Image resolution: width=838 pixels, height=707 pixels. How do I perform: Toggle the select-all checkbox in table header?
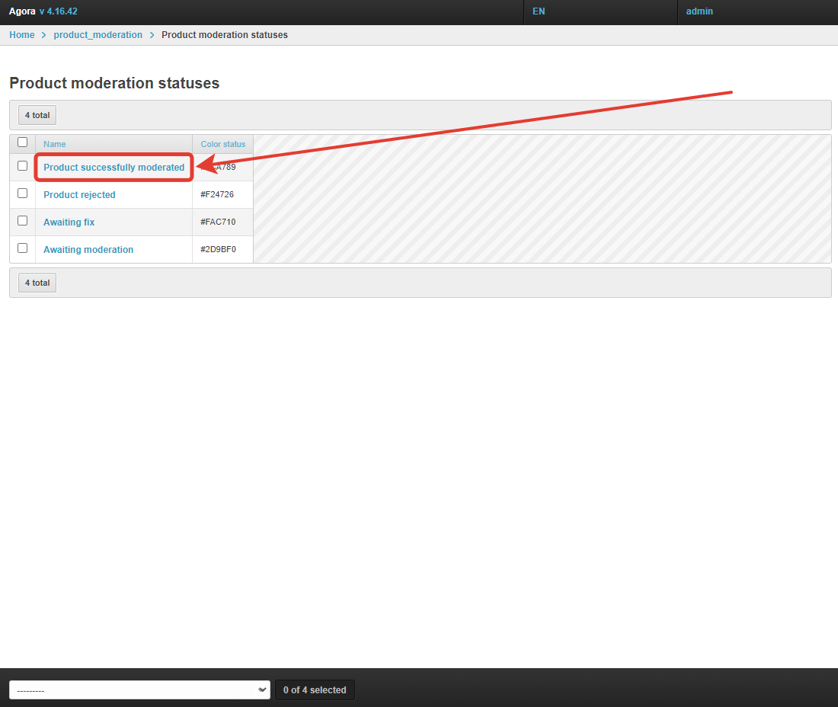click(22, 142)
